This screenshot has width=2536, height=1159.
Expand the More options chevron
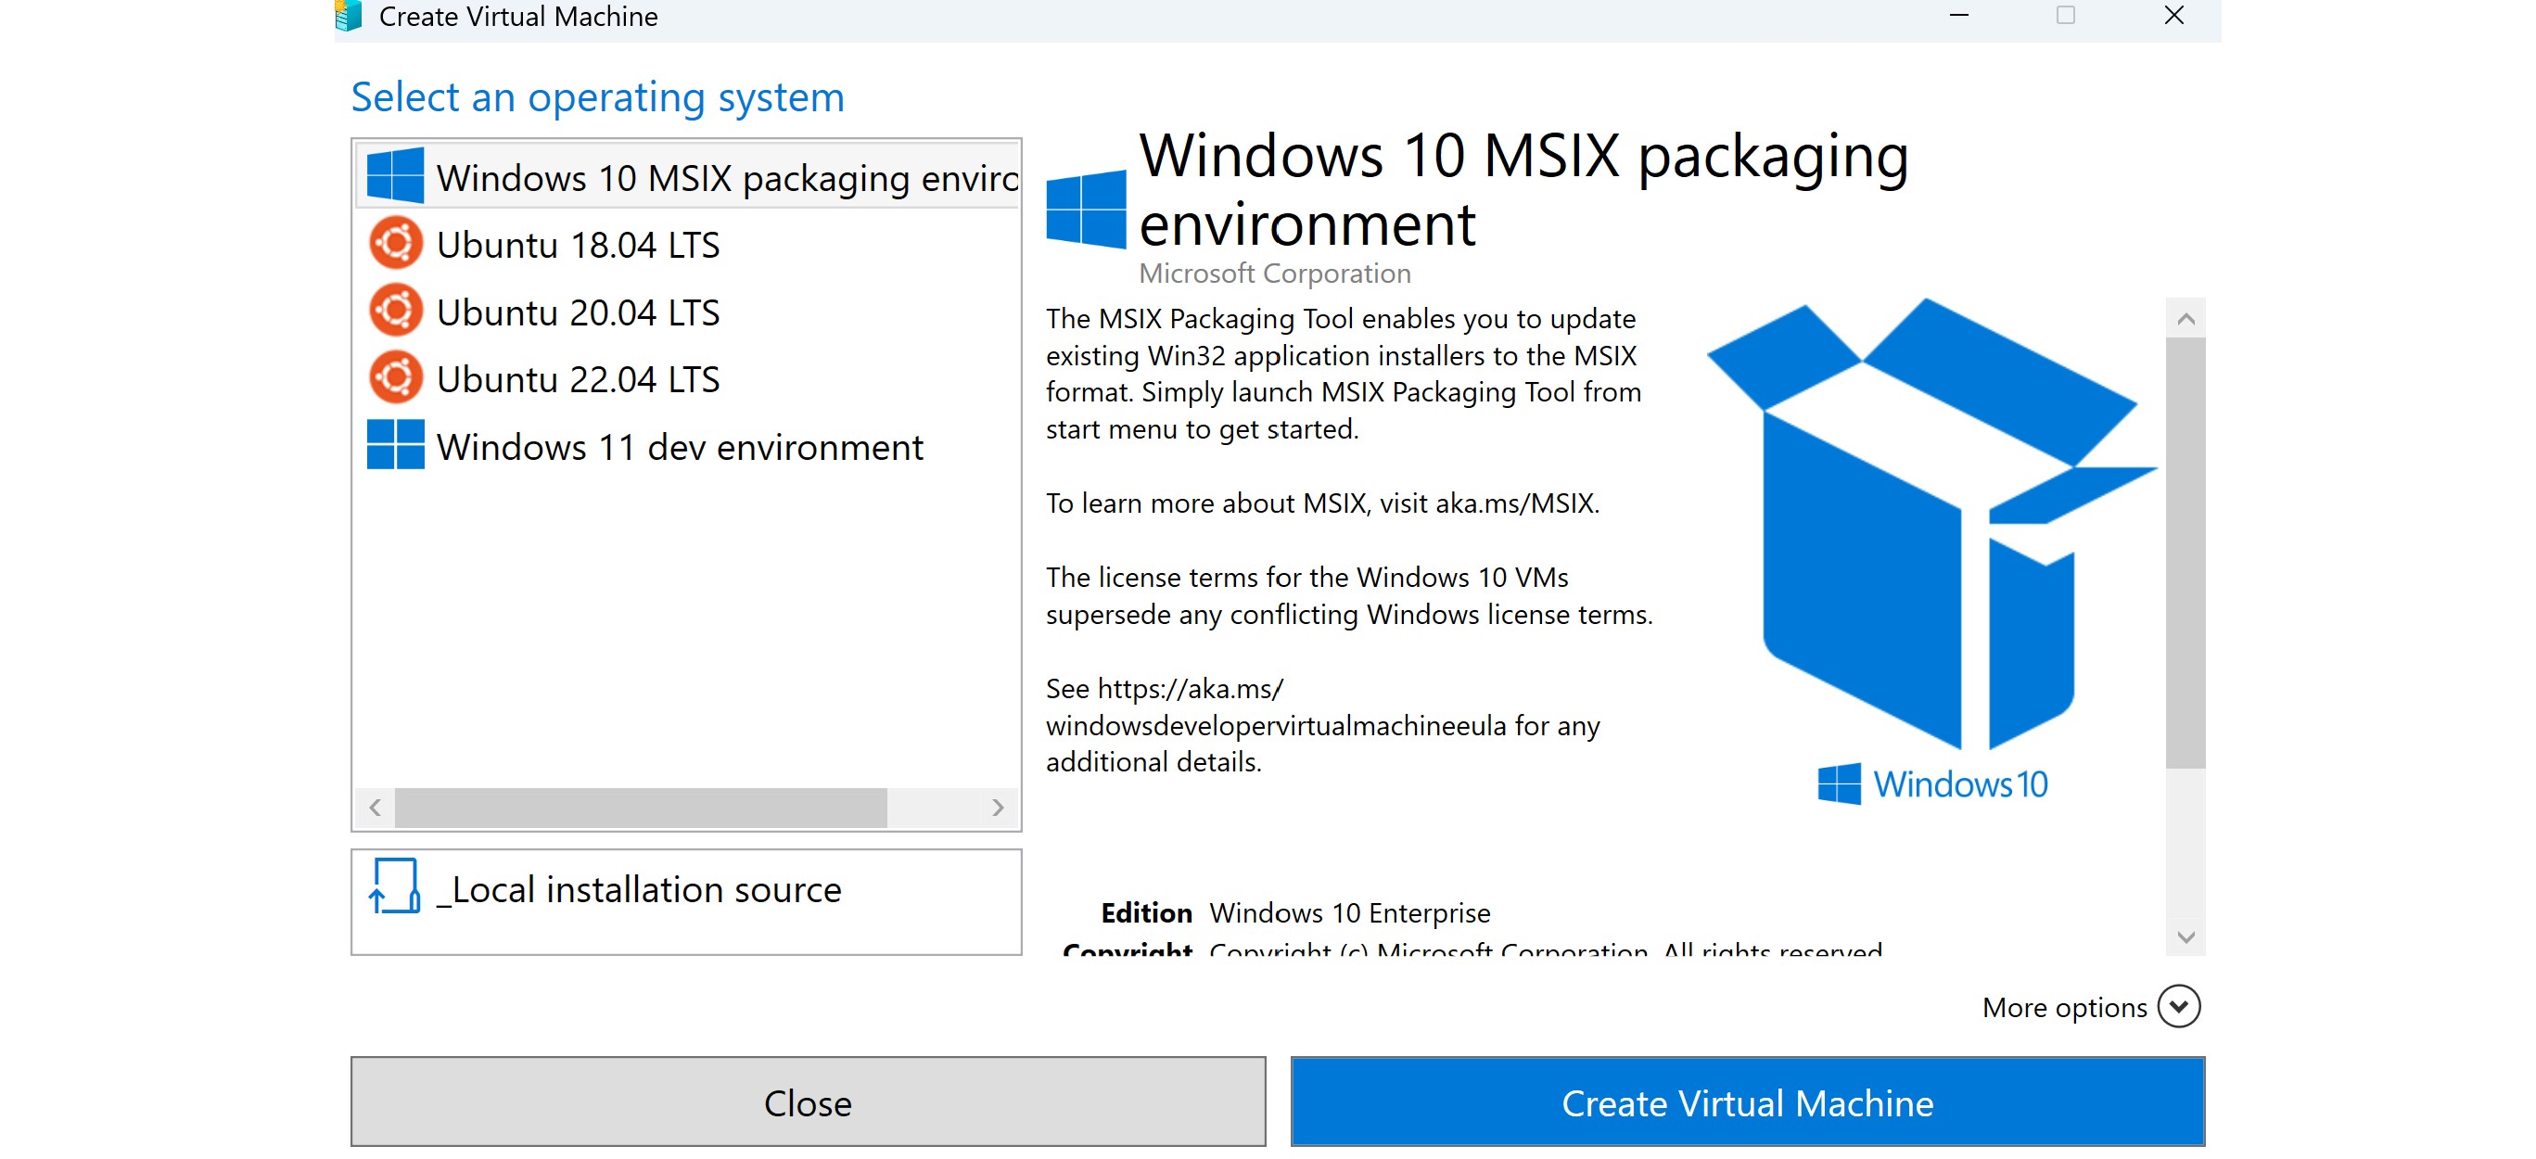[x=2179, y=1006]
